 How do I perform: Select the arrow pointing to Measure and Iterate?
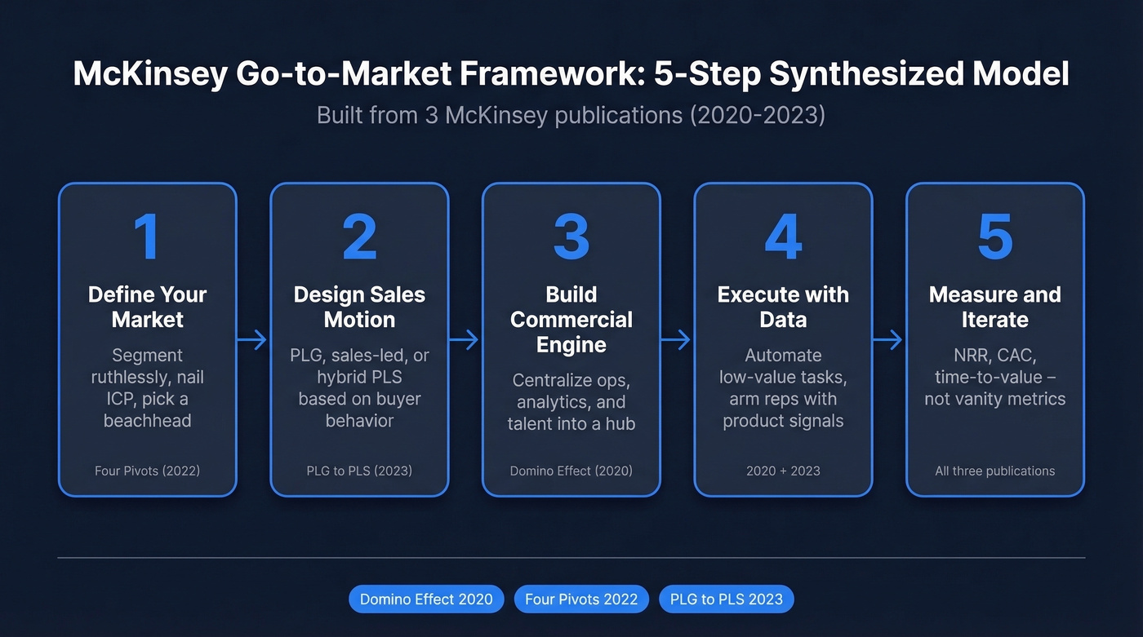[888, 339]
